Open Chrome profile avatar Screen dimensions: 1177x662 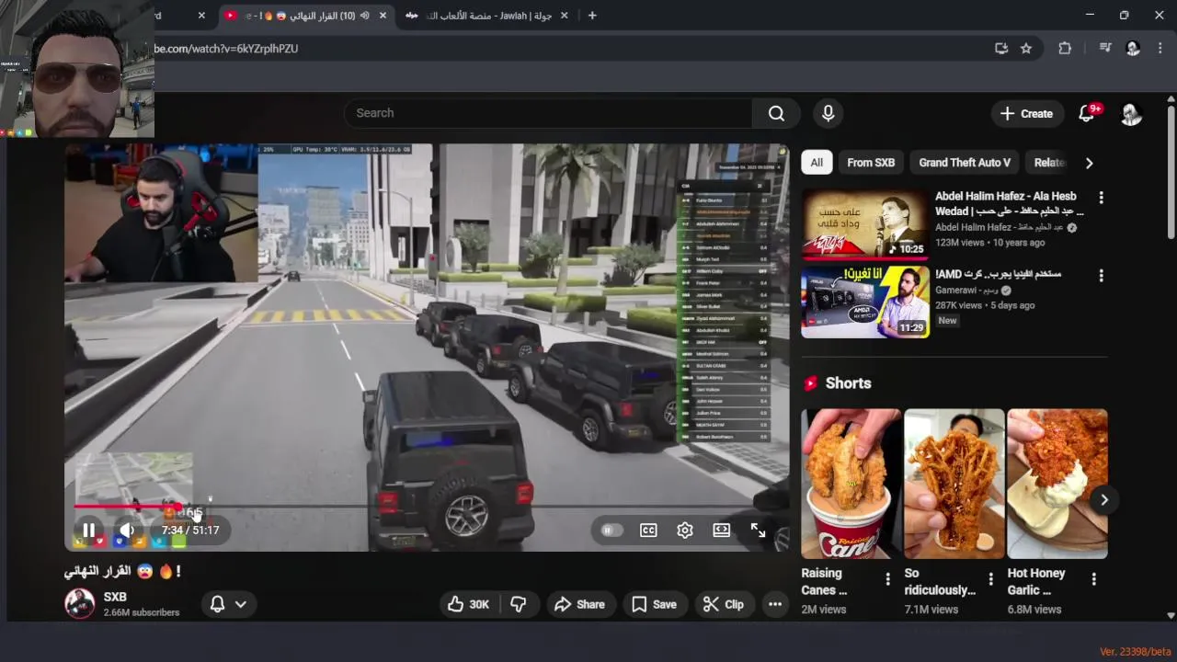(x=1133, y=49)
